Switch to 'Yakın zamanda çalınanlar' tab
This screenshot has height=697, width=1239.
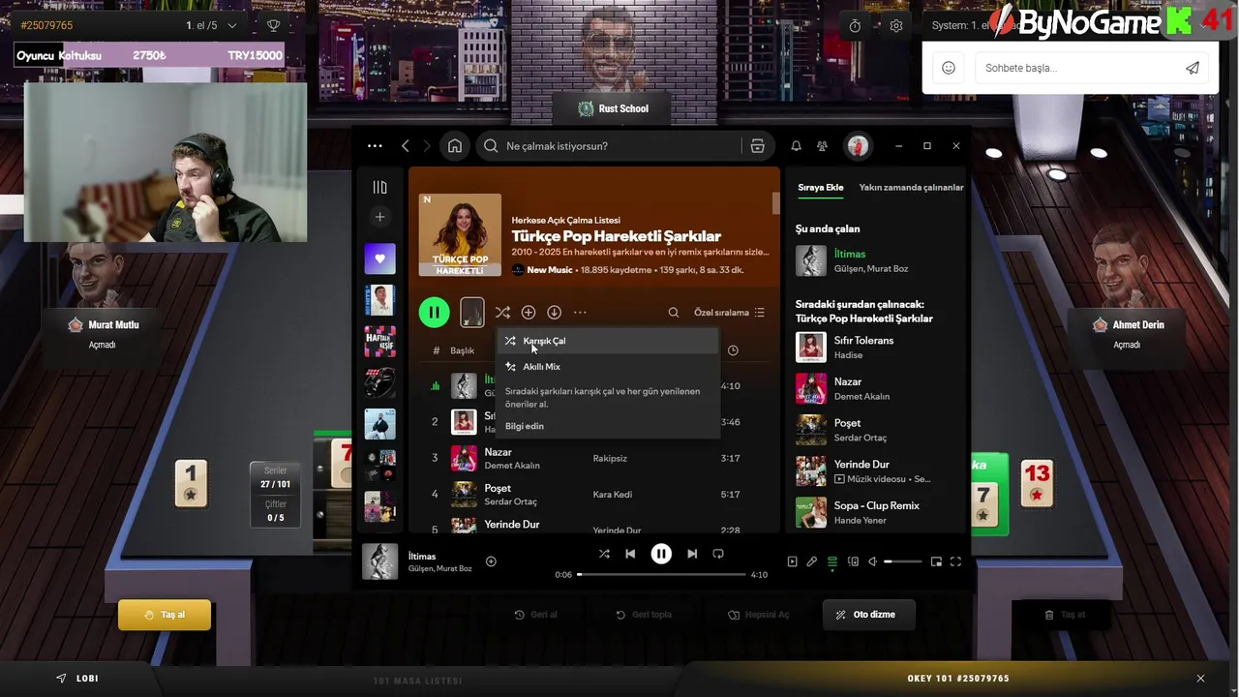point(912,188)
